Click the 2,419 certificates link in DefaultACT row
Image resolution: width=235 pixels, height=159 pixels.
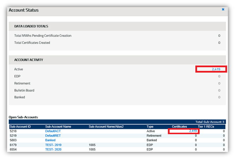(x=193, y=131)
